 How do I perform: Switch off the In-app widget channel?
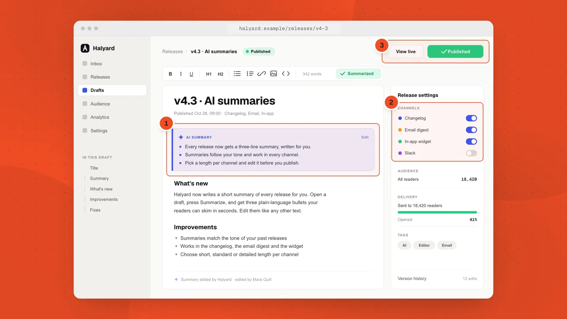coord(471,141)
